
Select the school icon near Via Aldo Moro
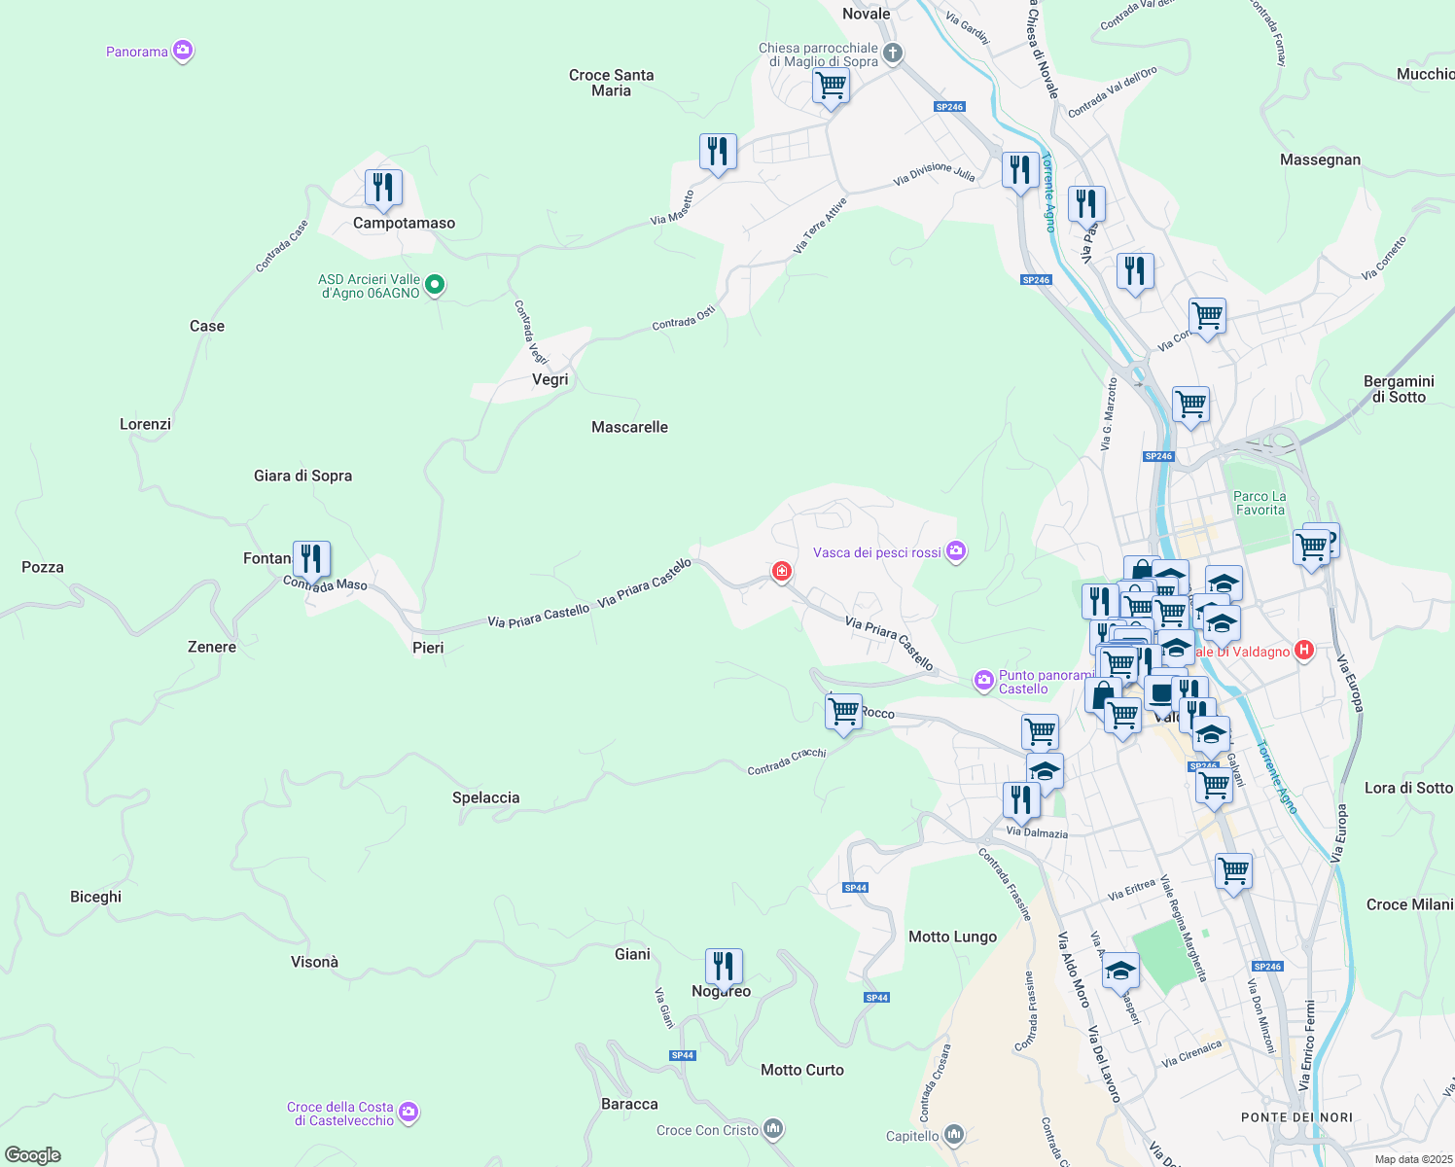click(1120, 971)
